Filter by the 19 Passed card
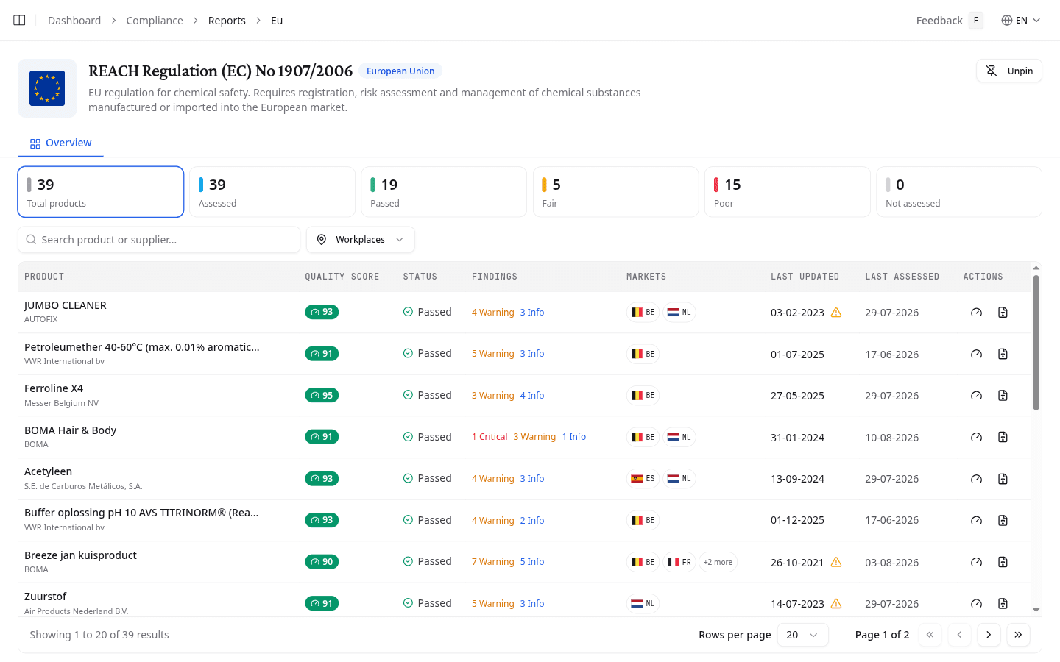Viewport: 1060px width, 662px height. pyautogui.click(x=444, y=192)
